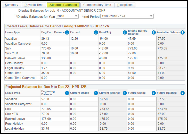This screenshot has height=134, width=188.
Task: Click Sick YTD ending balance 77.00 in posted table
Action: (x=132, y=53)
